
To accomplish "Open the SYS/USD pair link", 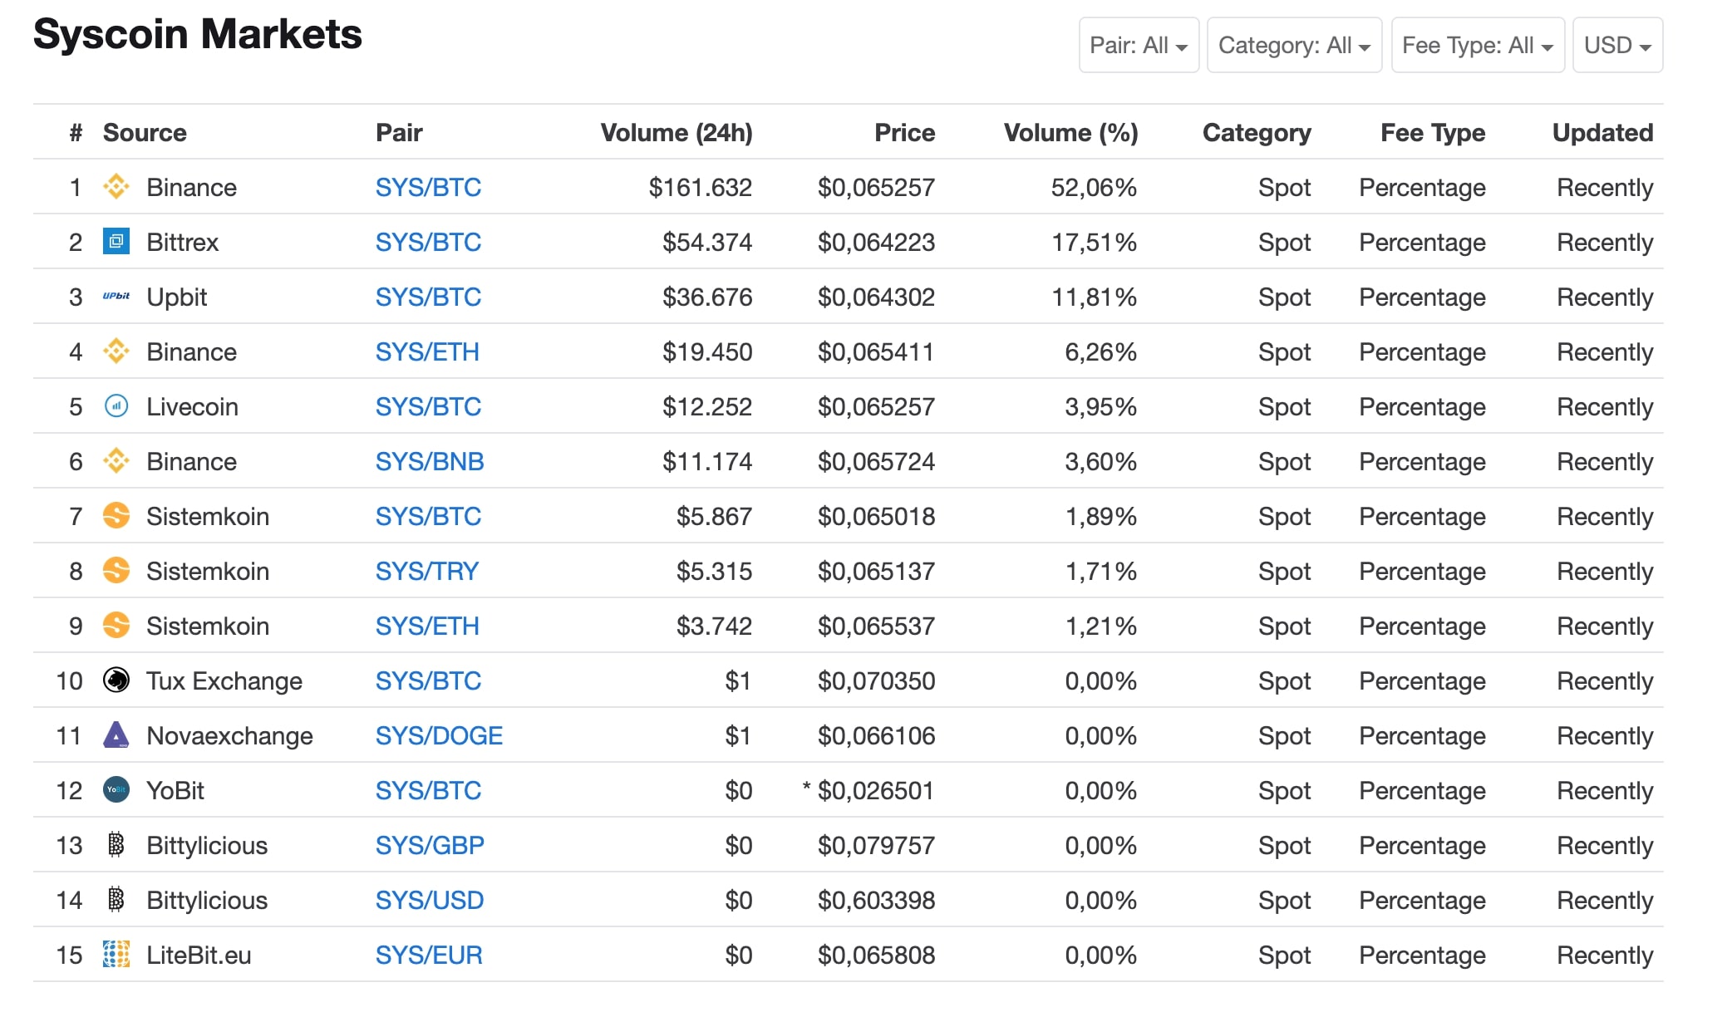I will tap(430, 901).
